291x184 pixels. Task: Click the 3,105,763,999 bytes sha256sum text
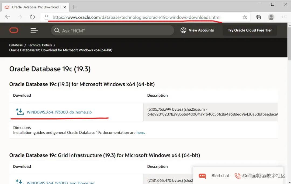pos(213,112)
